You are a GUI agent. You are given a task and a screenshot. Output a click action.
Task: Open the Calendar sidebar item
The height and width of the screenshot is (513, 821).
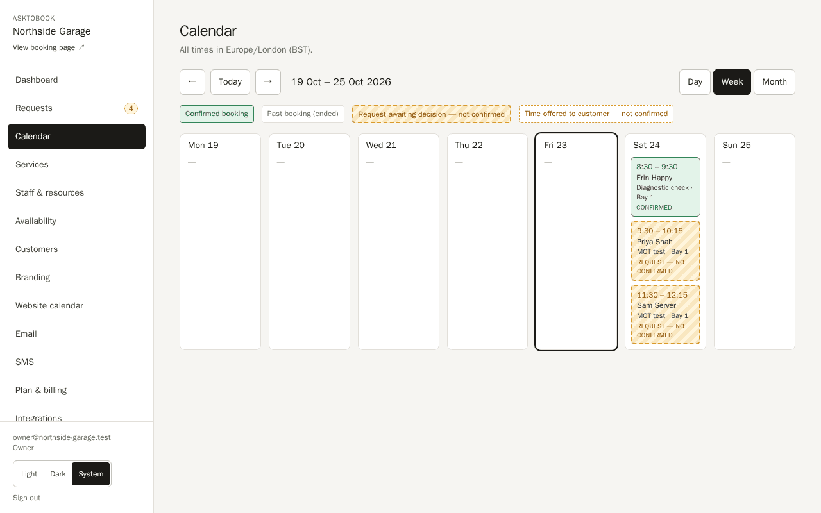(76, 137)
